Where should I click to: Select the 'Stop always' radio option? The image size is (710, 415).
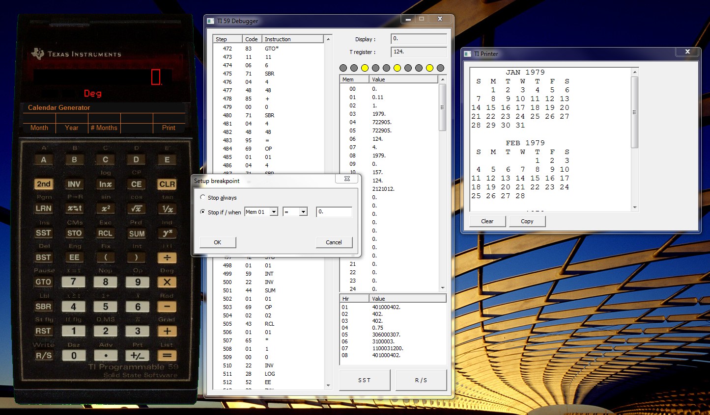tap(202, 197)
